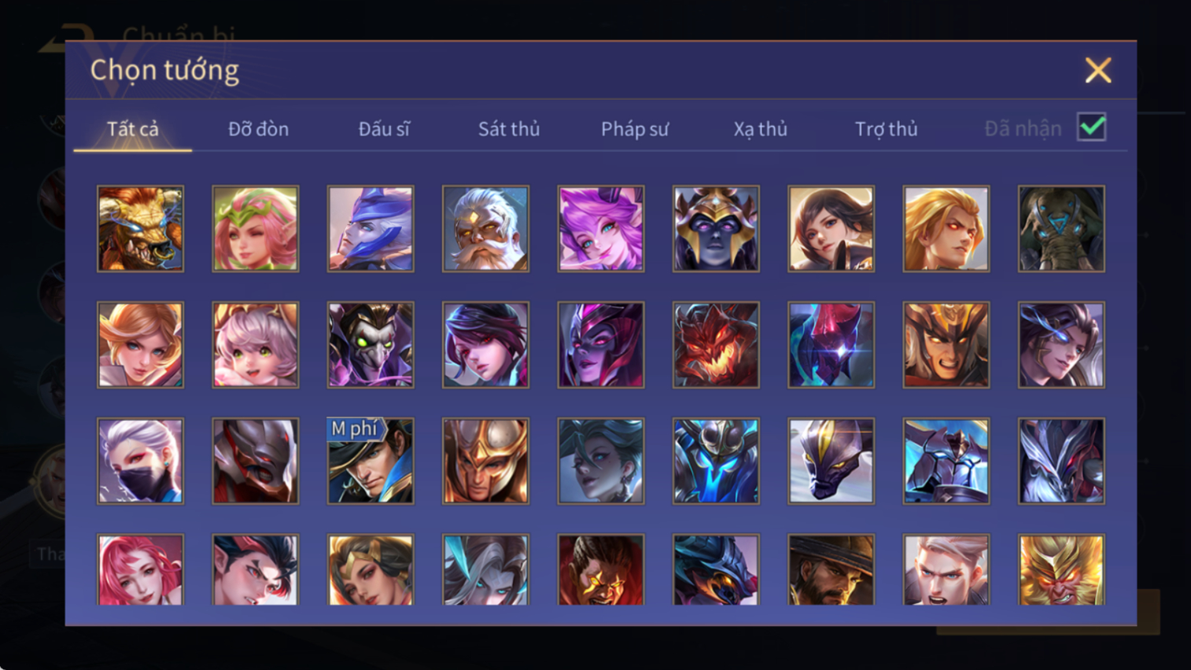Pick the red demon face hero
The width and height of the screenshot is (1191, 670).
pyautogui.click(x=716, y=345)
